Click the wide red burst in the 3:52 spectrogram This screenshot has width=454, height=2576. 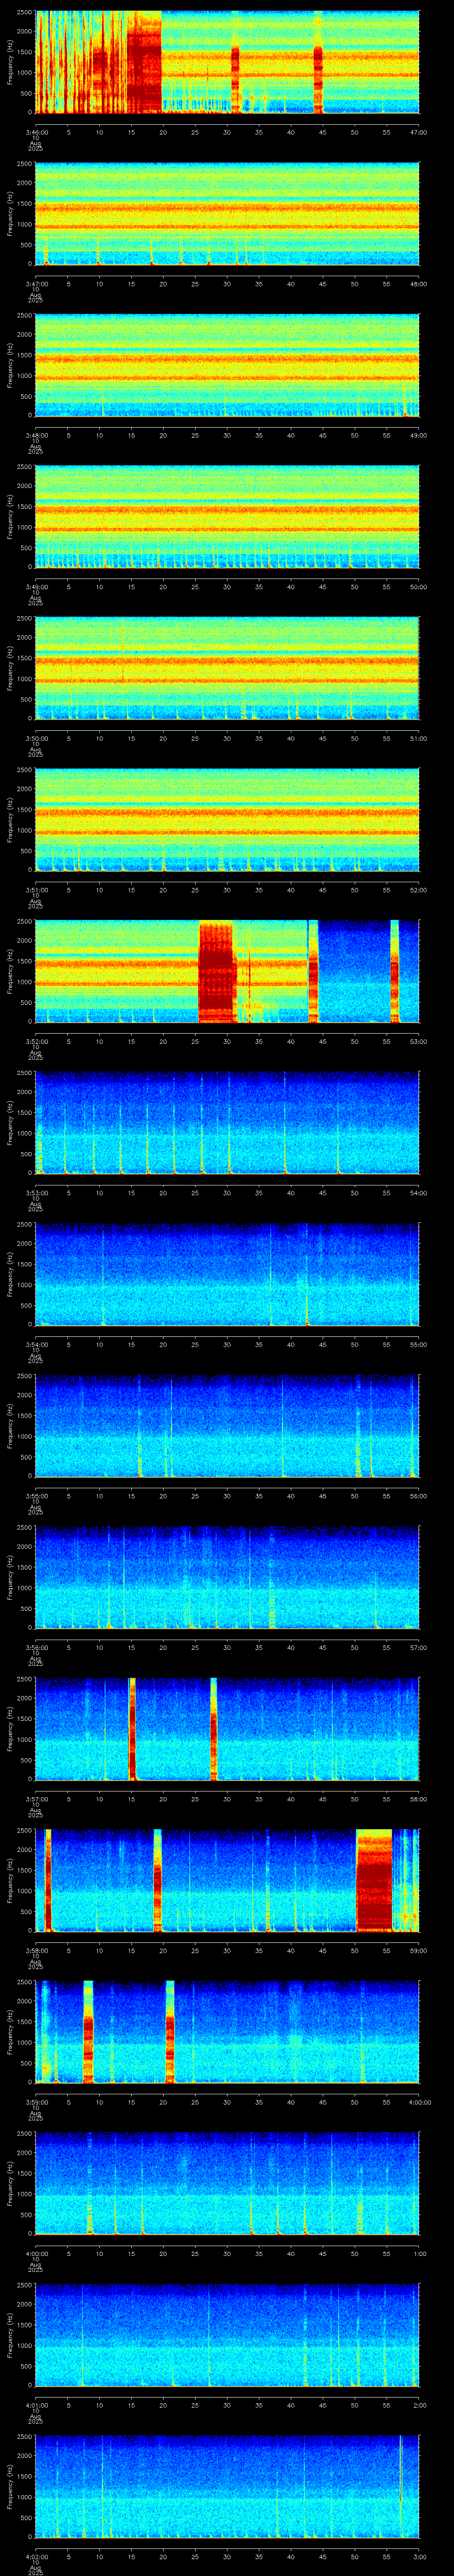coord(216,971)
